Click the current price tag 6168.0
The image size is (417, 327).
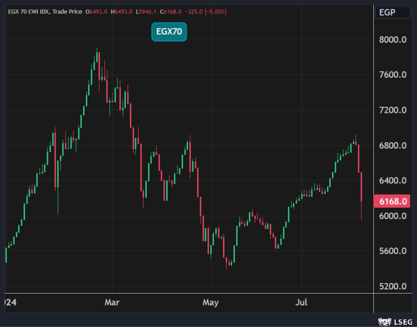391,201
